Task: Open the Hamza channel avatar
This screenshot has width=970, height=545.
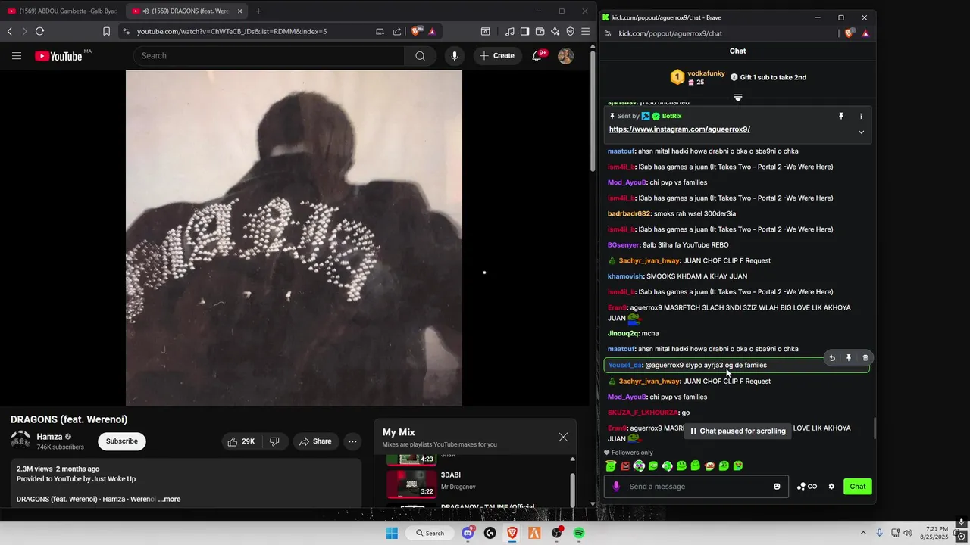Action: 20,441
